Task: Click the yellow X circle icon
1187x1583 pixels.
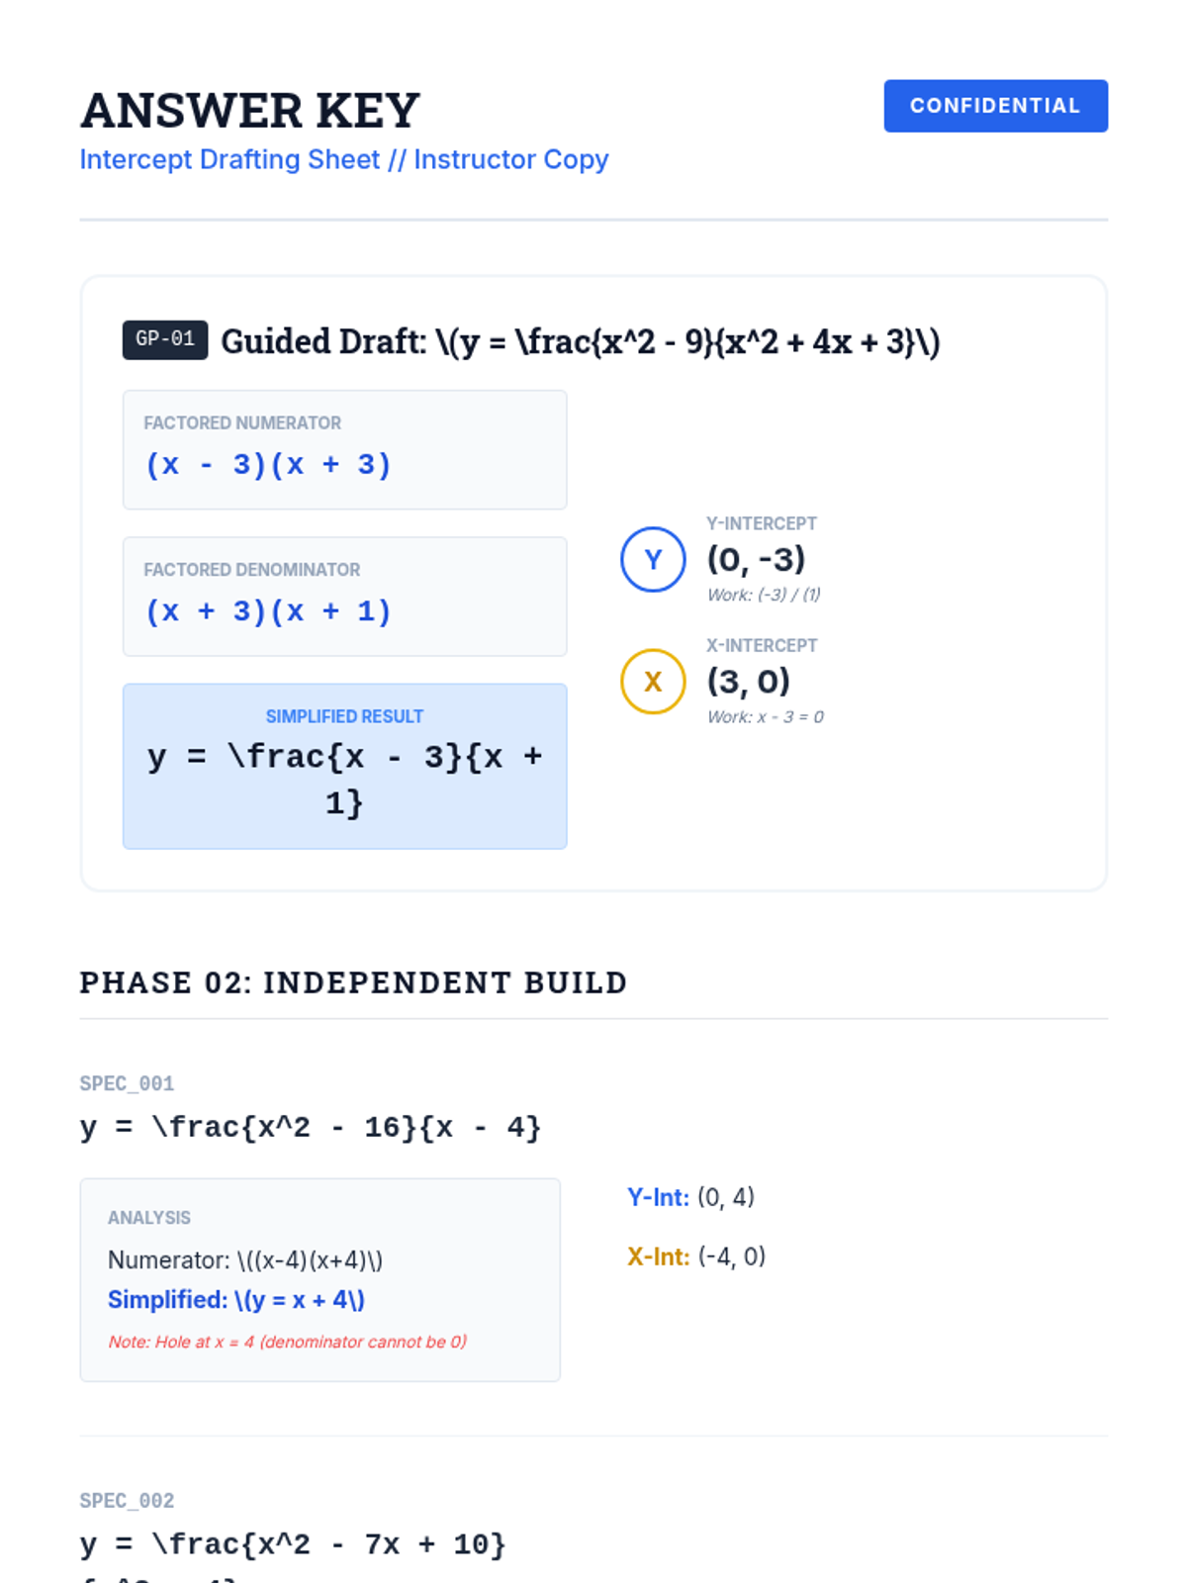Action: pos(653,682)
